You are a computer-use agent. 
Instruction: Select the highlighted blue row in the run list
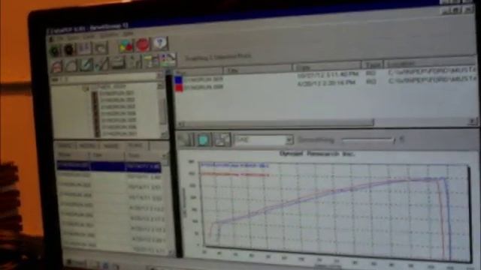(x=109, y=166)
